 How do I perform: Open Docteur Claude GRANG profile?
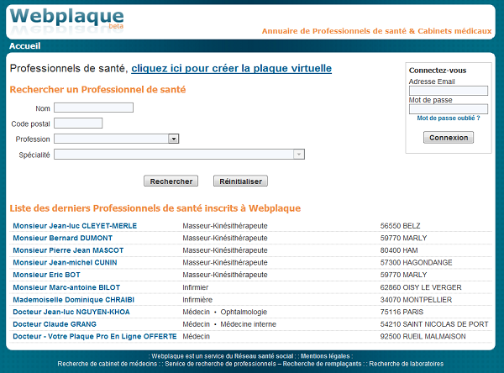55,324
